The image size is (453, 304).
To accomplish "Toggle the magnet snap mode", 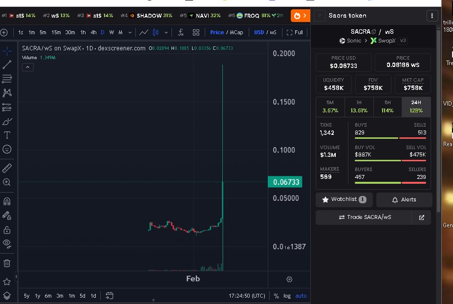I will click(7, 201).
